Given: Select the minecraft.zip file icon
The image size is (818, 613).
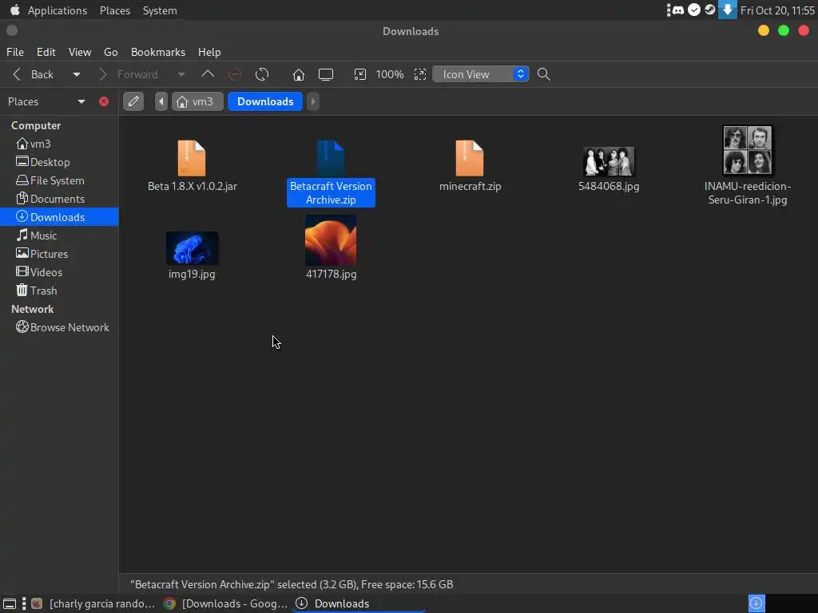Looking at the screenshot, I should pos(470,158).
